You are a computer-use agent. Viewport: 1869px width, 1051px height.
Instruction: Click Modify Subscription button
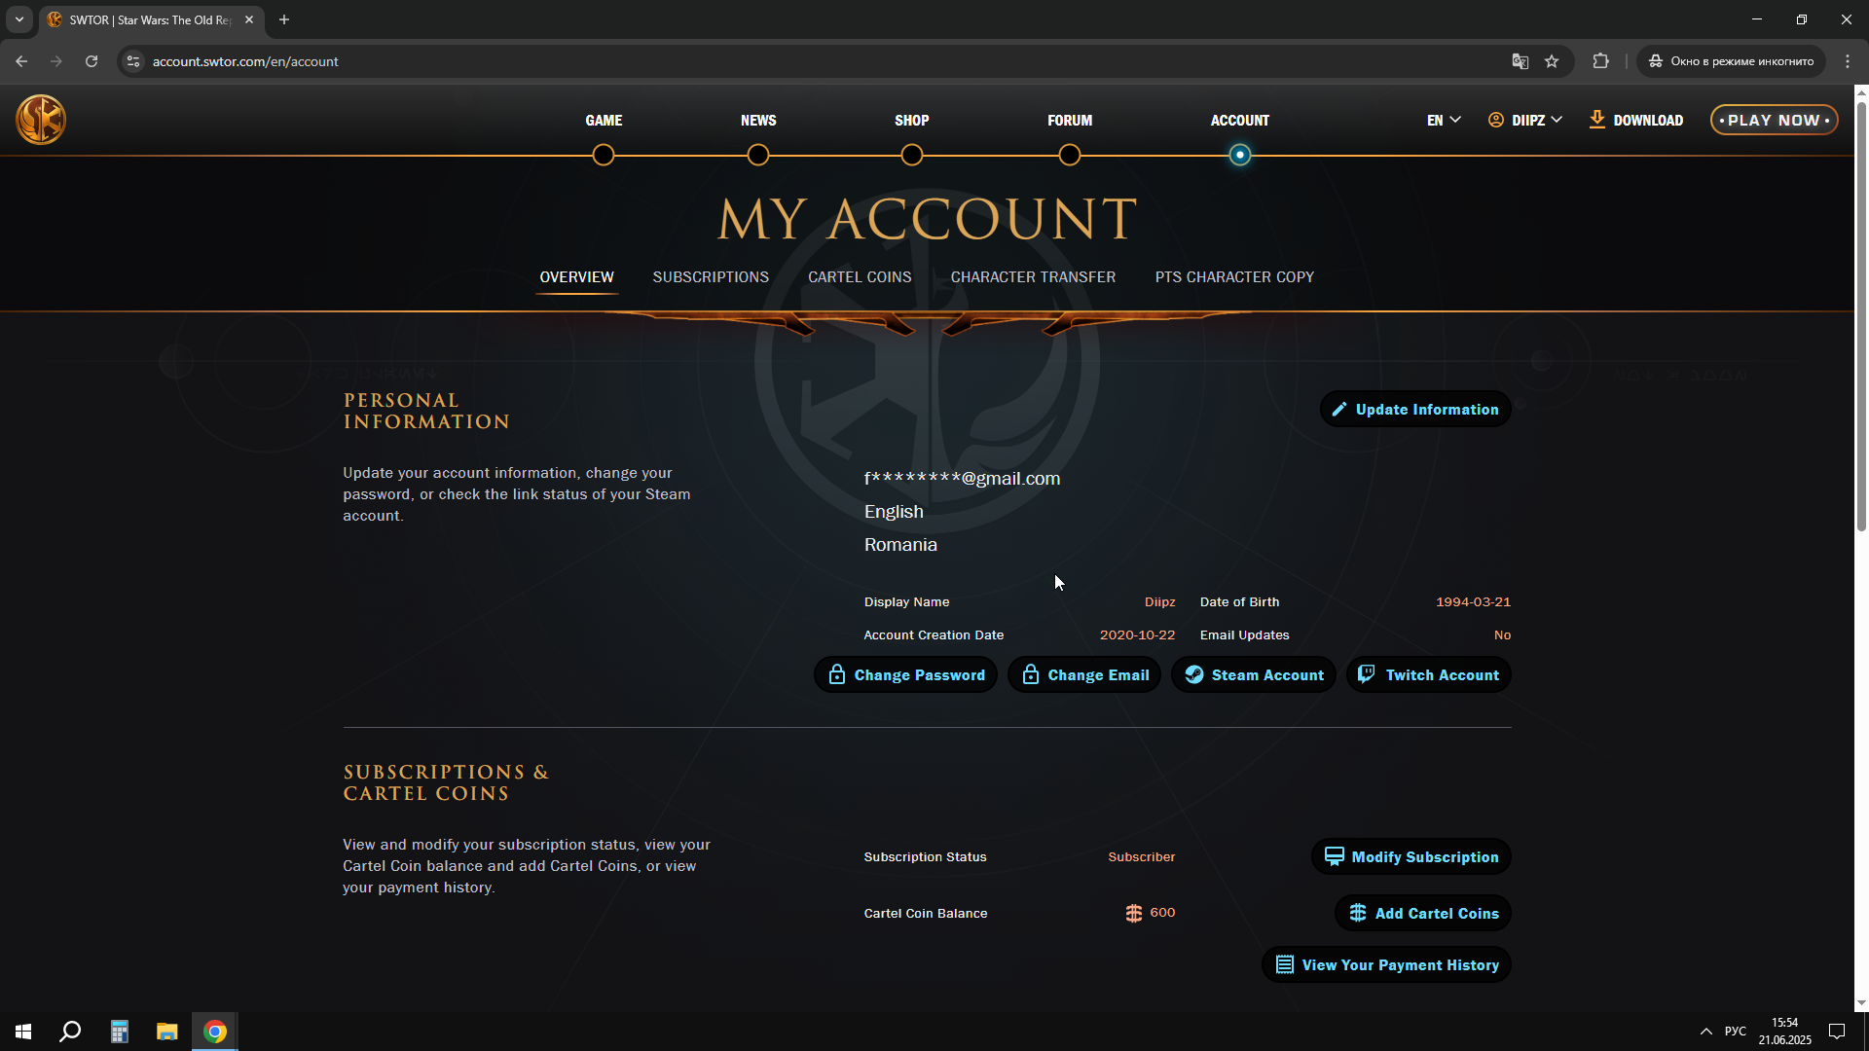click(x=1411, y=857)
